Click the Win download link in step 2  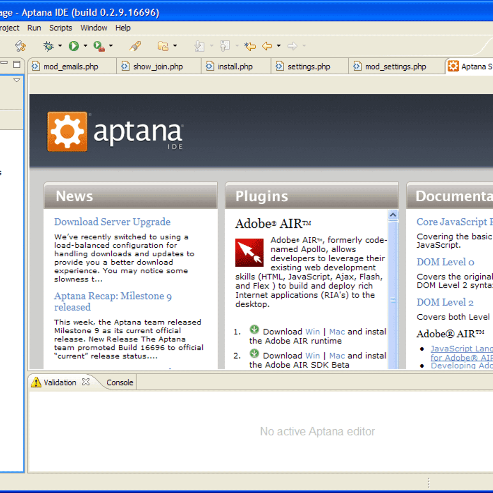312,355
